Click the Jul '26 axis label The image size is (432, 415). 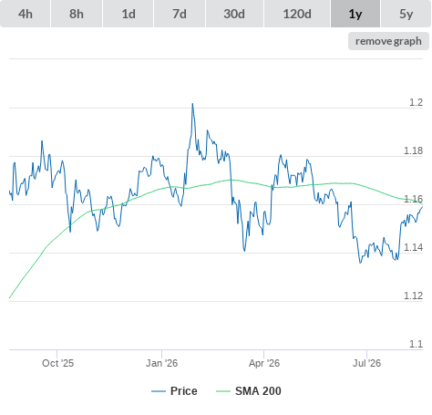pos(366,363)
